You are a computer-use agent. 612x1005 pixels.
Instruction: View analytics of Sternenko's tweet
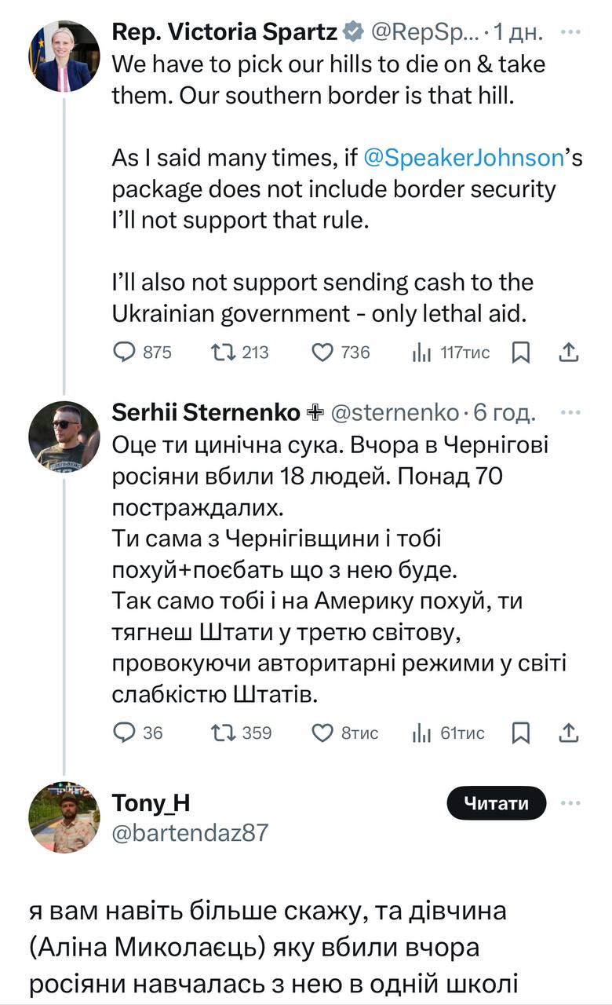(422, 733)
